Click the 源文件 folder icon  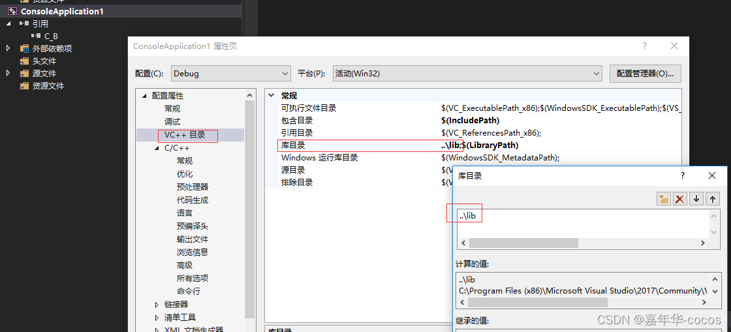24,74
